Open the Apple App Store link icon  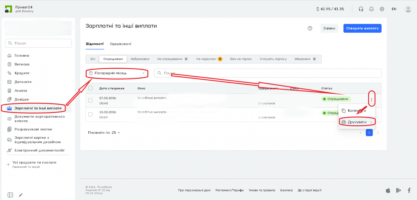[388, 190]
